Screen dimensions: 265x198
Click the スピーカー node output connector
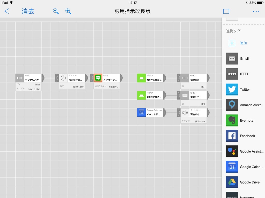208,113
